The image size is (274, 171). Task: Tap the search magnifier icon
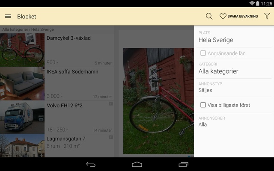coord(209,16)
